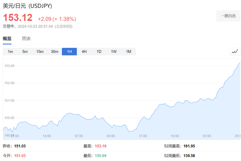Click the 删自选 remove-from-watchlist button

[229, 16]
